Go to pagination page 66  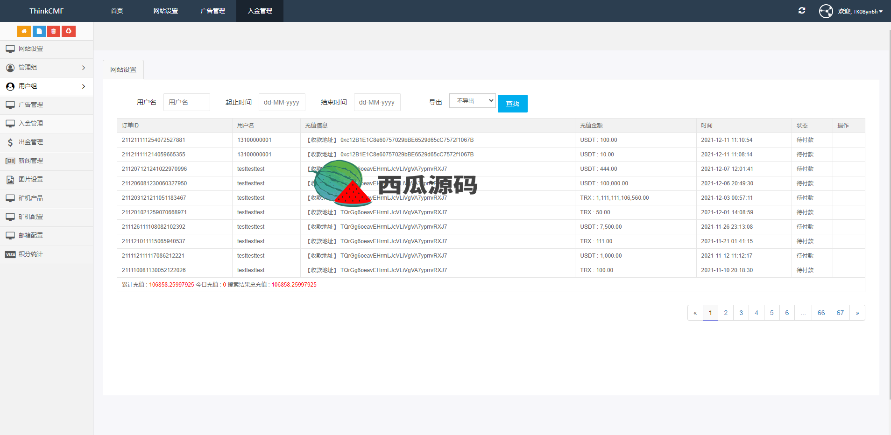click(821, 313)
